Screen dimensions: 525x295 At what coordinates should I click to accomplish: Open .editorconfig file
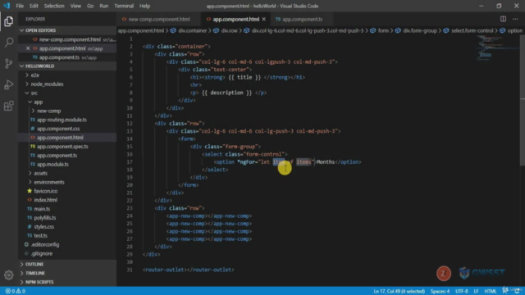(45, 244)
